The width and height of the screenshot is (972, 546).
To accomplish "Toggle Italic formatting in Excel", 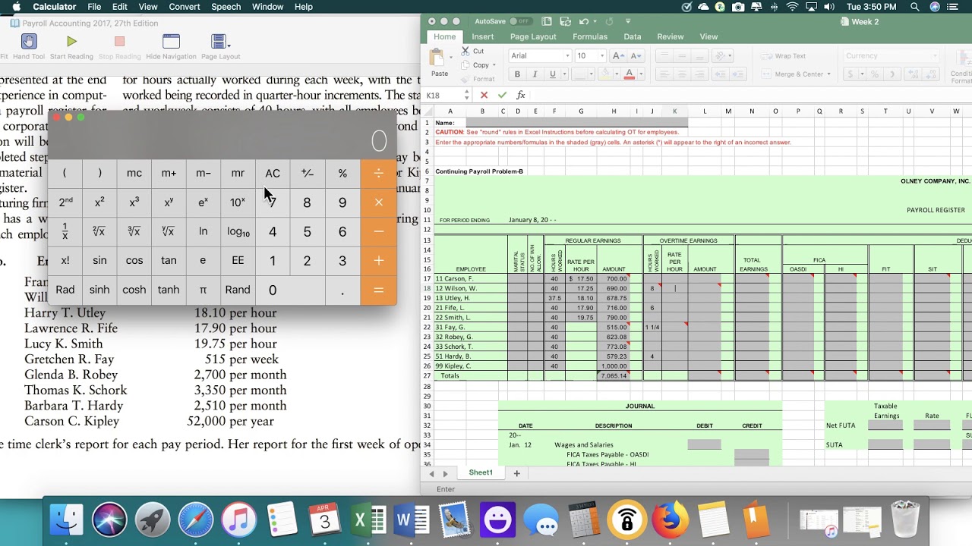I will tap(535, 74).
